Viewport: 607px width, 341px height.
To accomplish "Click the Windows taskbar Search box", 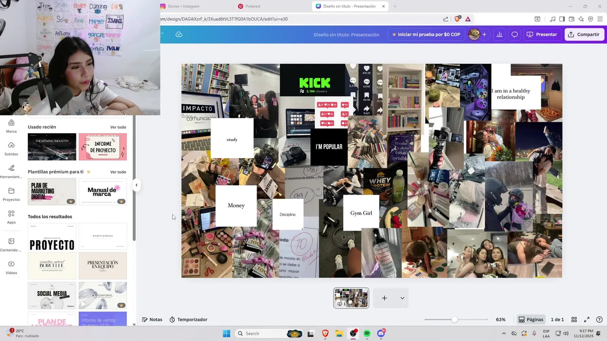I will coord(269,333).
